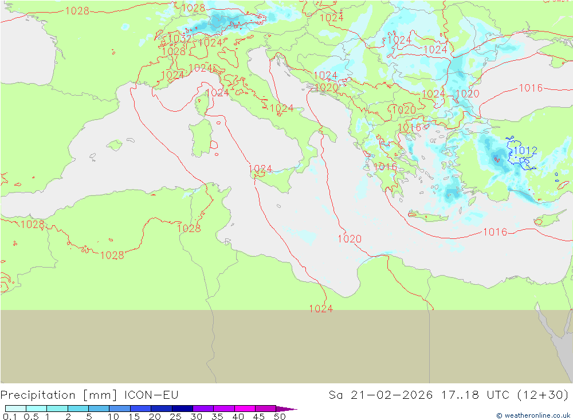Screen dimensions: 573x420
Task: Pick the 15–20 mm blue legend swatch
Action: [x=141, y=409]
